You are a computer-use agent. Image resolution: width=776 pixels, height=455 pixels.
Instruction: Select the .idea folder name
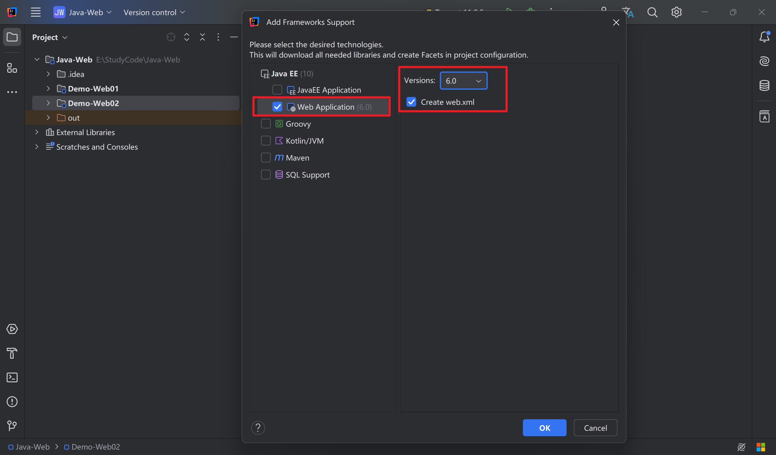coord(76,74)
